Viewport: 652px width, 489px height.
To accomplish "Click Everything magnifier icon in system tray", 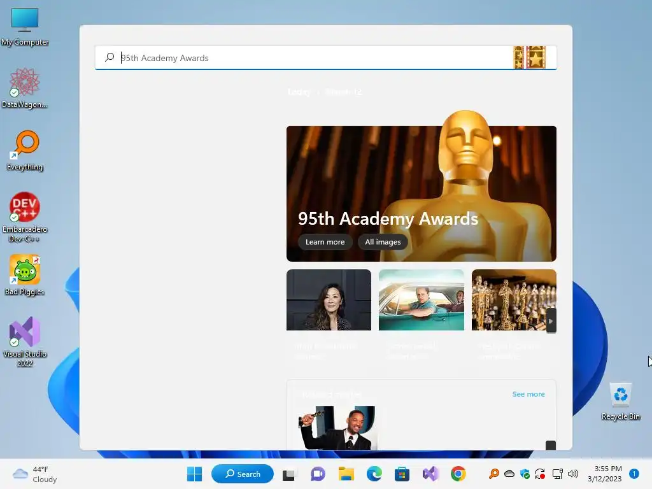I will tap(493, 474).
